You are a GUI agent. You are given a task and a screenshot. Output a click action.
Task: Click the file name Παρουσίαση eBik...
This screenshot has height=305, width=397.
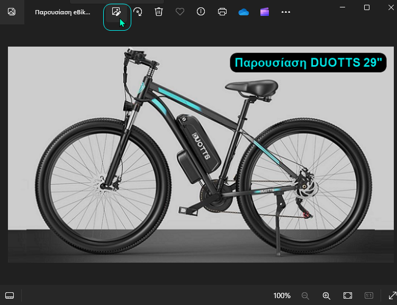pos(62,12)
